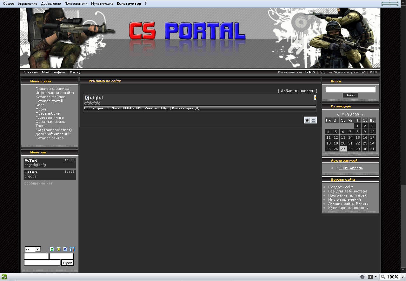Viewport: 406px width, 281px height.
Task: Click the list view icon under the news
Action: (314, 120)
